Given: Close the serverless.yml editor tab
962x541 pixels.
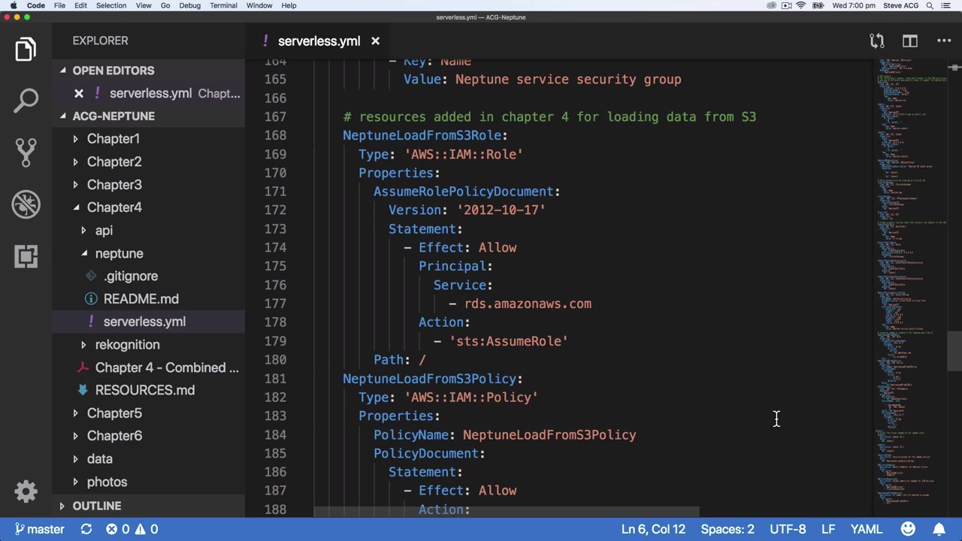Looking at the screenshot, I should (375, 41).
